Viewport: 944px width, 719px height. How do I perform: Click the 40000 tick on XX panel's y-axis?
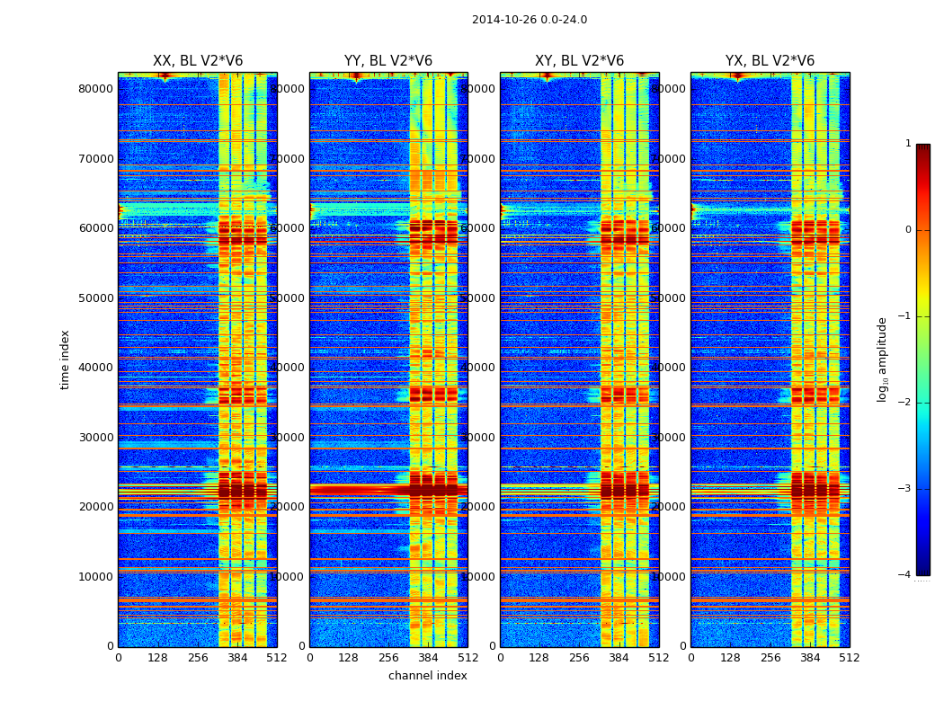97,368
